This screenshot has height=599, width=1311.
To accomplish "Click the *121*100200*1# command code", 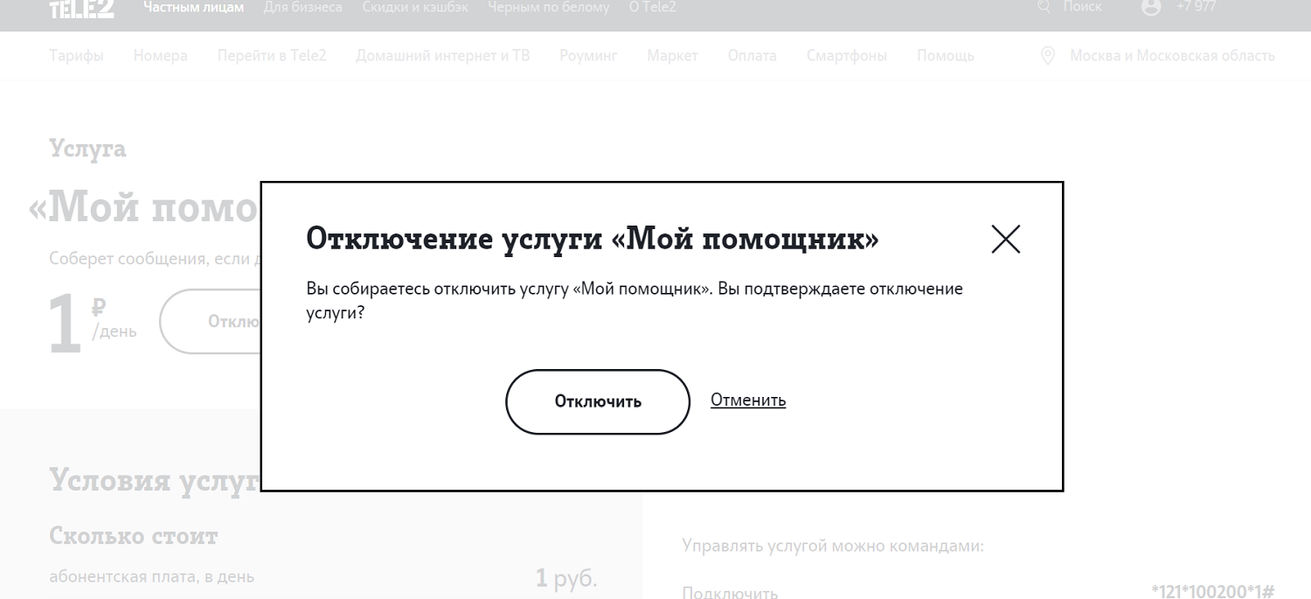I will [x=1213, y=592].
